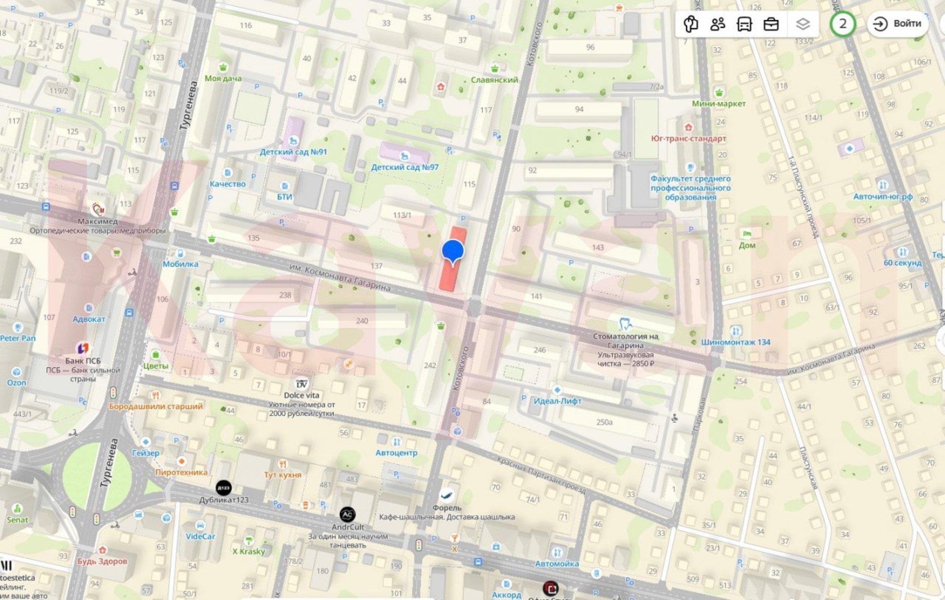The height and width of the screenshot is (600, 945).
Task: Click the people icon in toolbar
Action: 718,24
